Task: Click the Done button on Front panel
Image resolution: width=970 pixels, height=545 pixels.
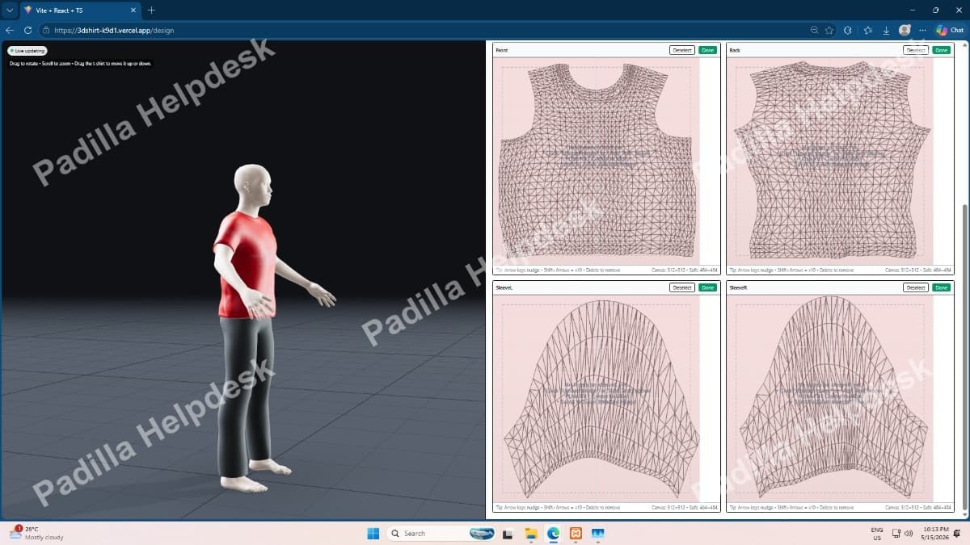Action: [x=708, y=50]
